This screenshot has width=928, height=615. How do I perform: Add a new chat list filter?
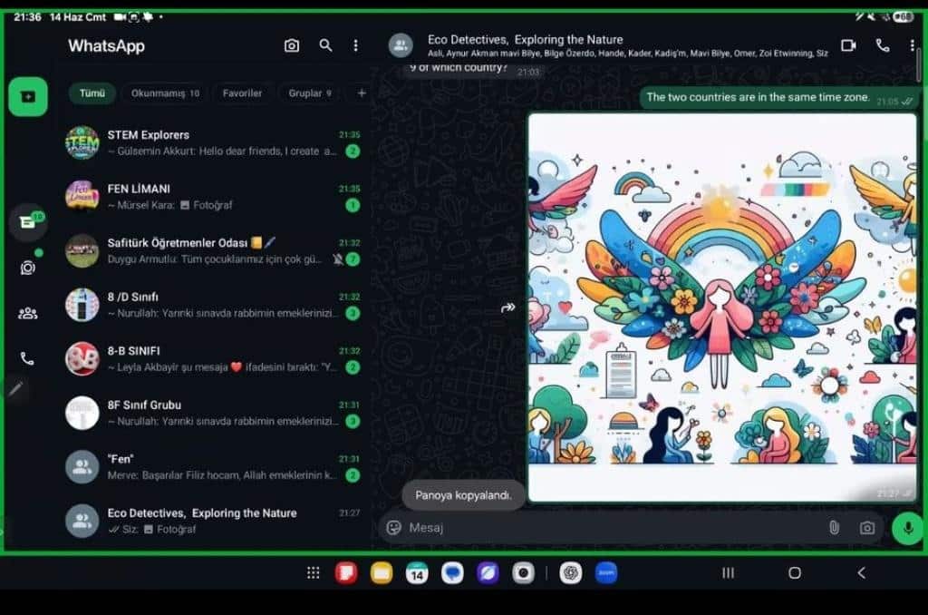(362, 93)
